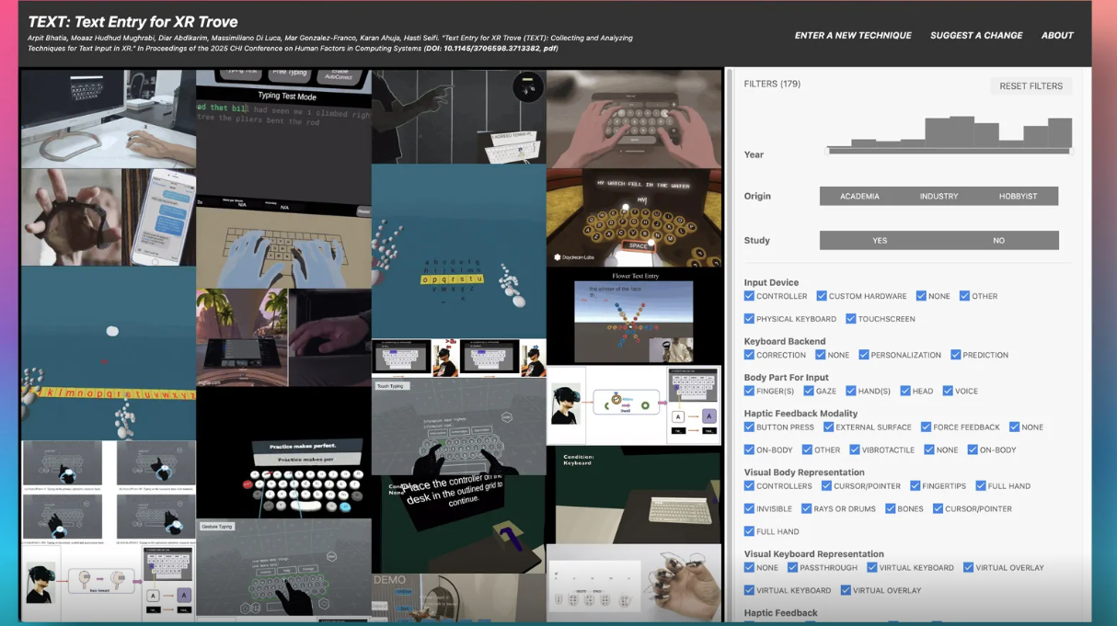This screenshot has width=1117, height=626.
Task: Filter origin by ACADEMIA
Action: [859, 196]
